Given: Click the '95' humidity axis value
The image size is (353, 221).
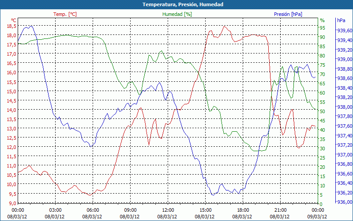Looking at the screenshot, I should tap(323, 28).
